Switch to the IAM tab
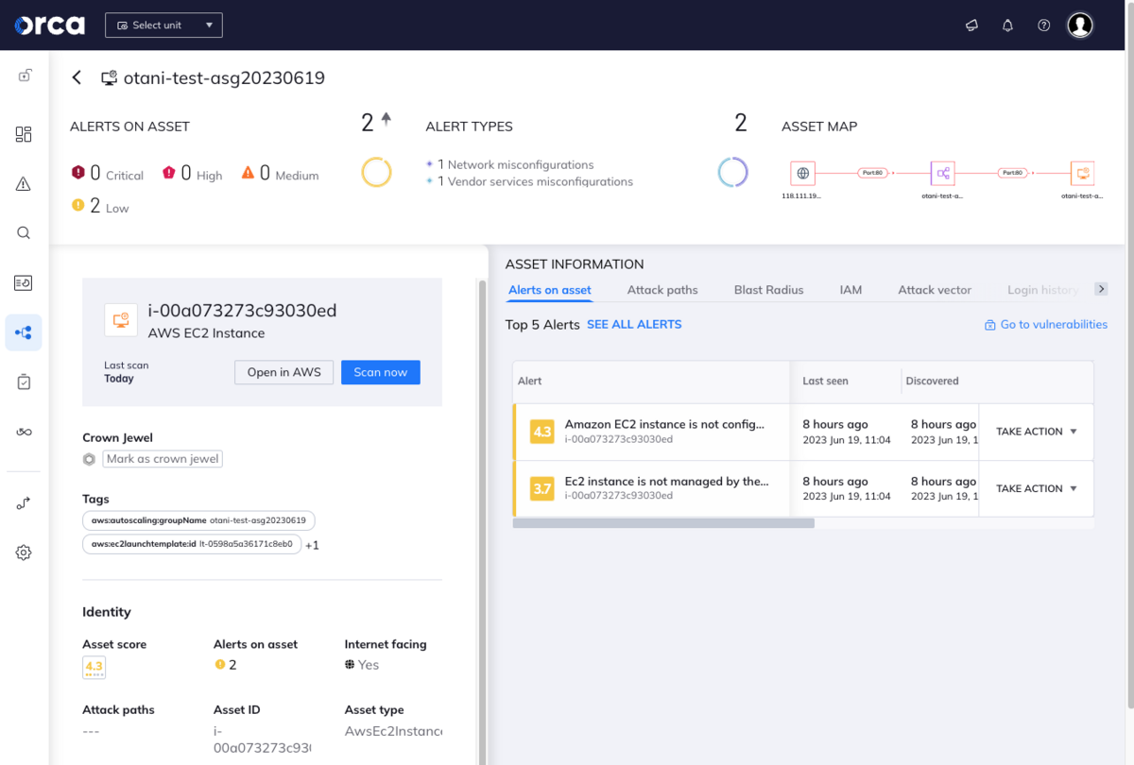Screen dimensions: 1134x765 click(x=850, y=290)
